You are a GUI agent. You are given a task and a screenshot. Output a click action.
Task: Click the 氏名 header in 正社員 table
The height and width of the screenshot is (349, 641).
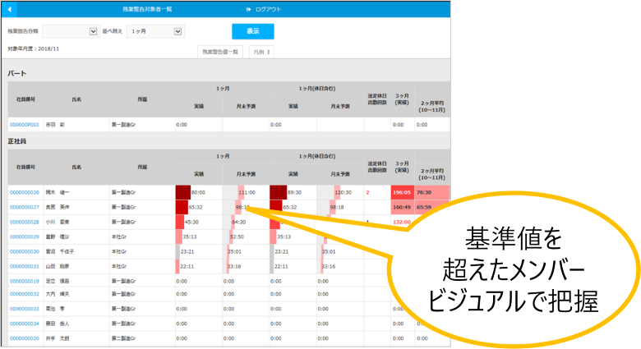coord(76,168)
